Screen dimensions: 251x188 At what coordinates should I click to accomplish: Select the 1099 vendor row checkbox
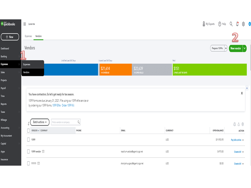pyautogui.click(x=28, y=152)
